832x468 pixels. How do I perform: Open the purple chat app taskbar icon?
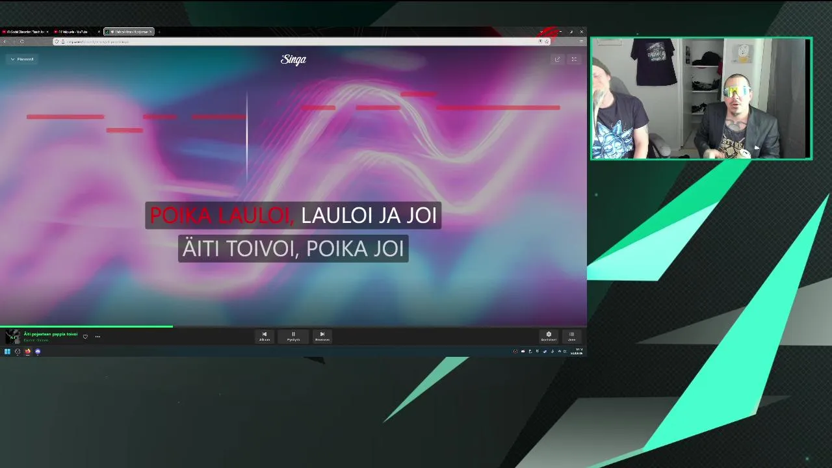(38, 352)
